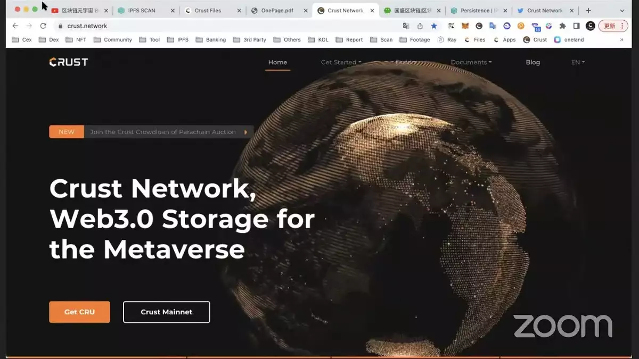Click the lock icon beside crust.network

pyautogui.click(x=61, y=26)
